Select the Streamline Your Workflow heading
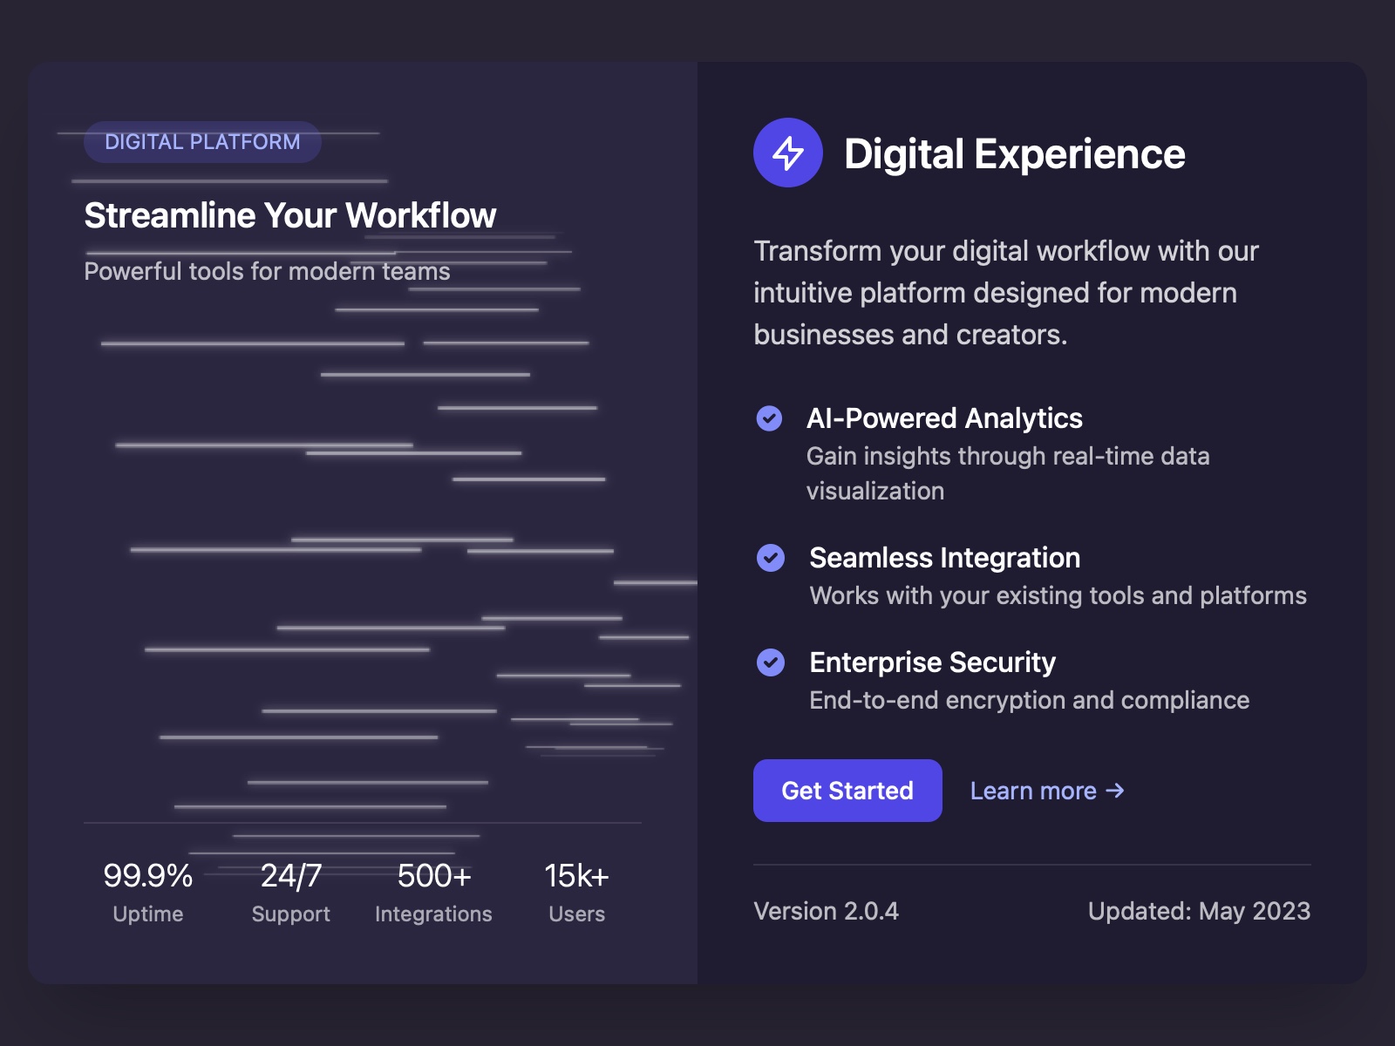1395x1046 pixels. (x=289, y=215)
